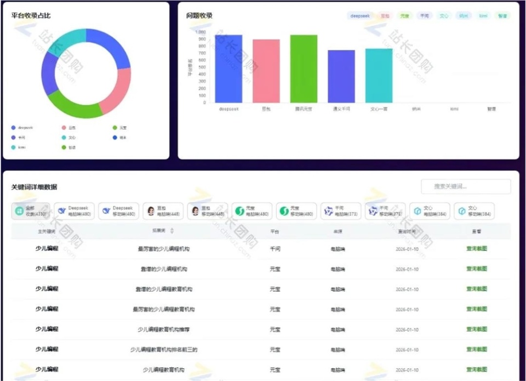Image resolution: width=526 pixels, height=381 pixels.
Task: Select the 千问 移动端(373) filter tab
Action: 385,211
